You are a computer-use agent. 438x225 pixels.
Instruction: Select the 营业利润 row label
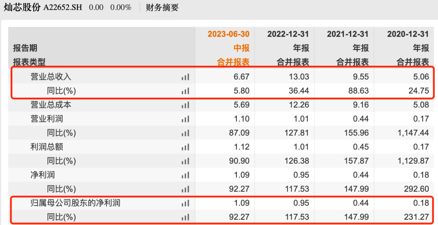tap(47, 119)
